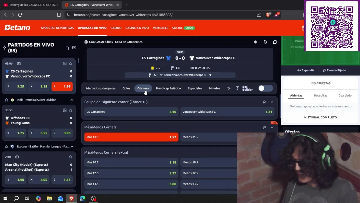Collapse the Más/Menos Córners section

272,127
